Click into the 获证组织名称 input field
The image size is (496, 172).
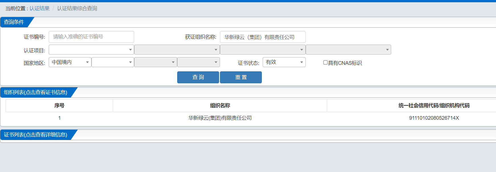pyautogui.click(x=263, y=37)
